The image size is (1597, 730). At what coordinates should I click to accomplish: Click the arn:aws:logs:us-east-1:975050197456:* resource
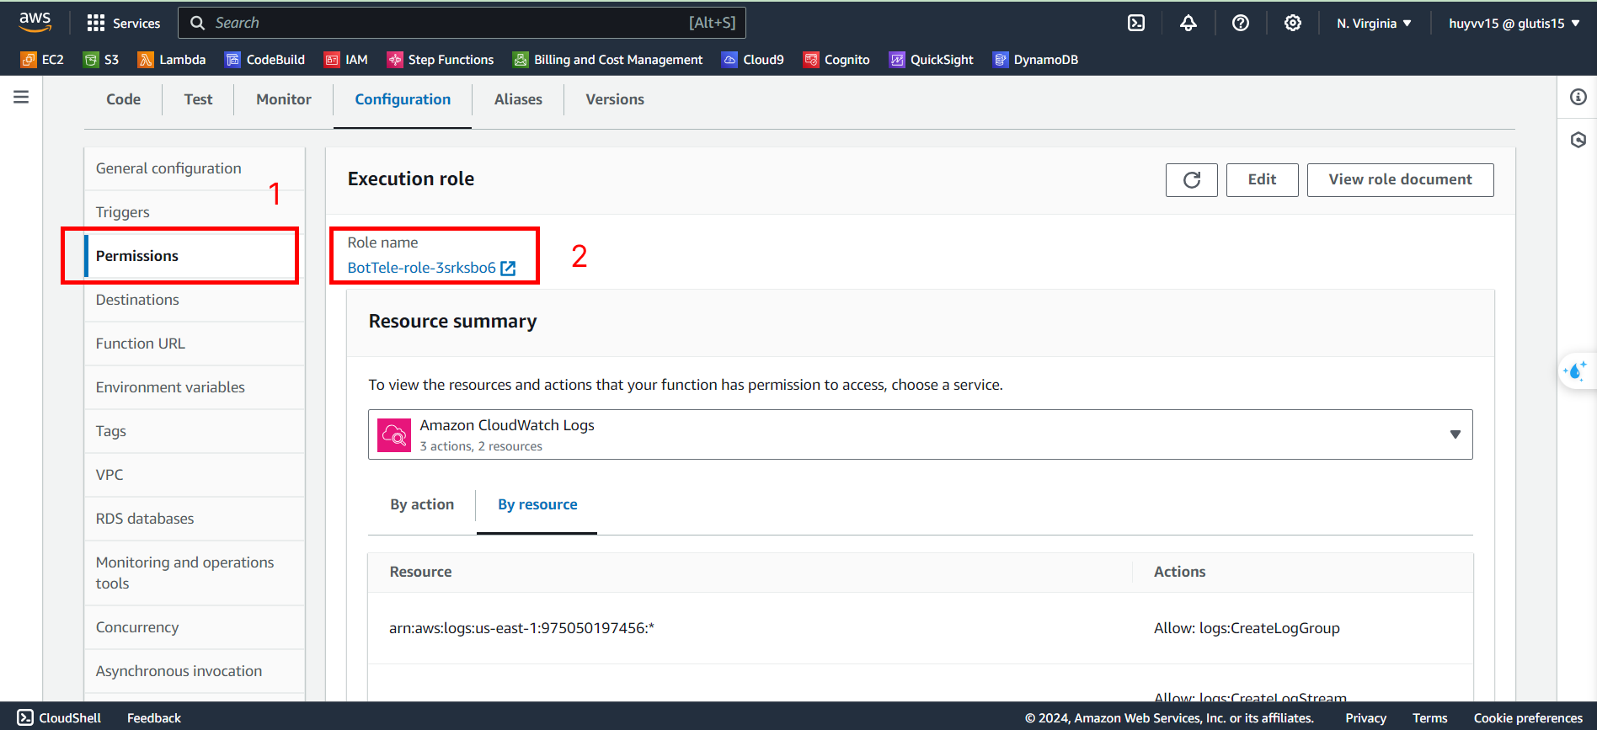(x=521, y=628)
